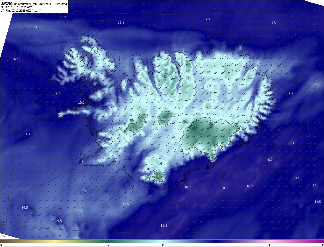Click the legend tick label 50
This screenshot has width=324, height=247.
click(x=322, y=245)
